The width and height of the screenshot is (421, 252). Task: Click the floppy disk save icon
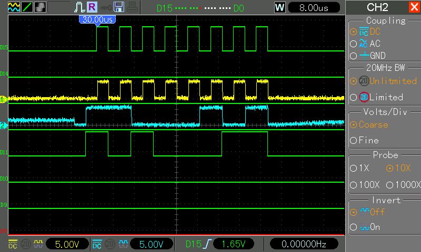click(118, 7)
